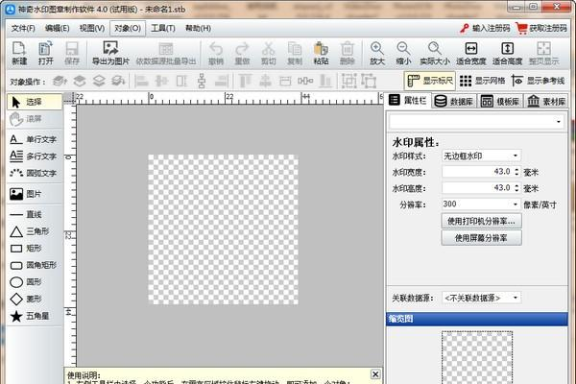Viewport: 576px width, 384px height.
Task: Open the 视图(V) menu
Action: (92, 28)
